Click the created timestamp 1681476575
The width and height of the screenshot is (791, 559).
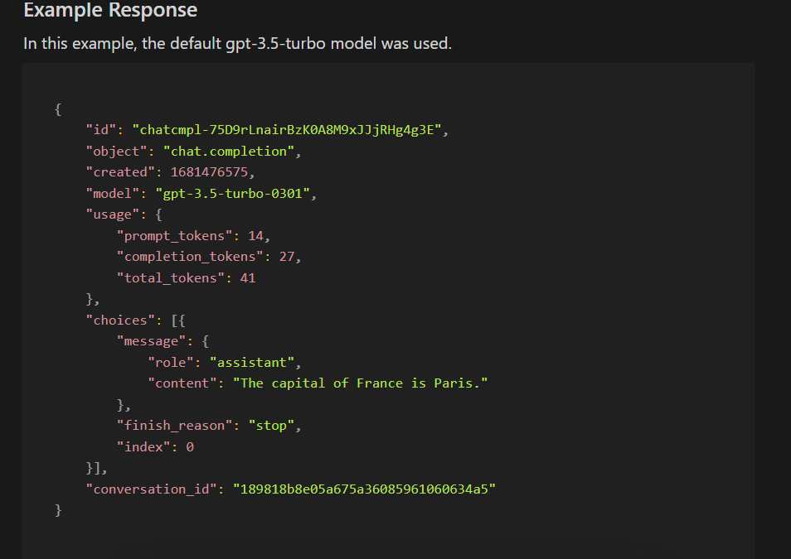coord(209,172)
